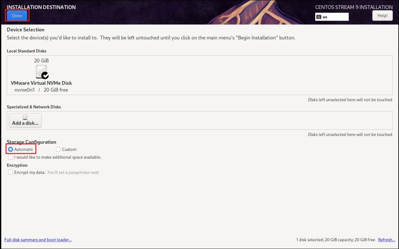The image size is (399, 249).
Task: Select the VMware NVMe hard disk icon
Action: pos(41,72)
